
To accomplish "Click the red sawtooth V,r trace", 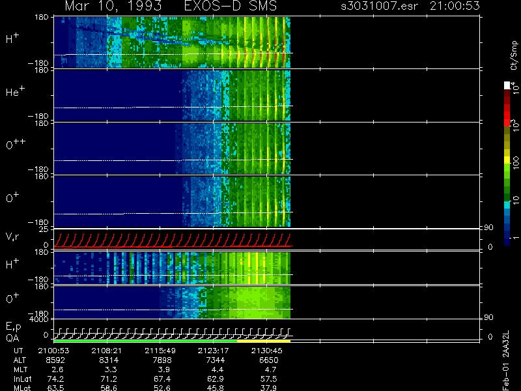I will [x=173, y=240].
